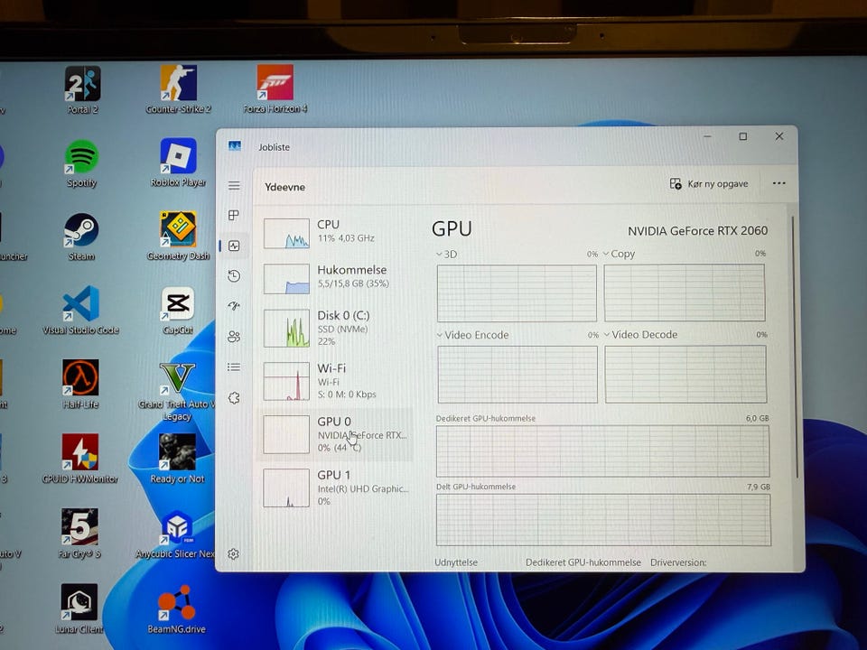Open the three-dots more options menu
This screenshot has width=867, height=650.
tap(778, 184)
